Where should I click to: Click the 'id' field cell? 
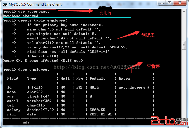pos(9,87)
